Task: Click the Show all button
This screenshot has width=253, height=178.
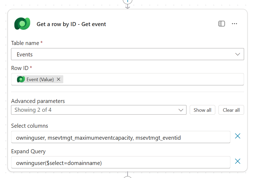Action: [202, 110]
